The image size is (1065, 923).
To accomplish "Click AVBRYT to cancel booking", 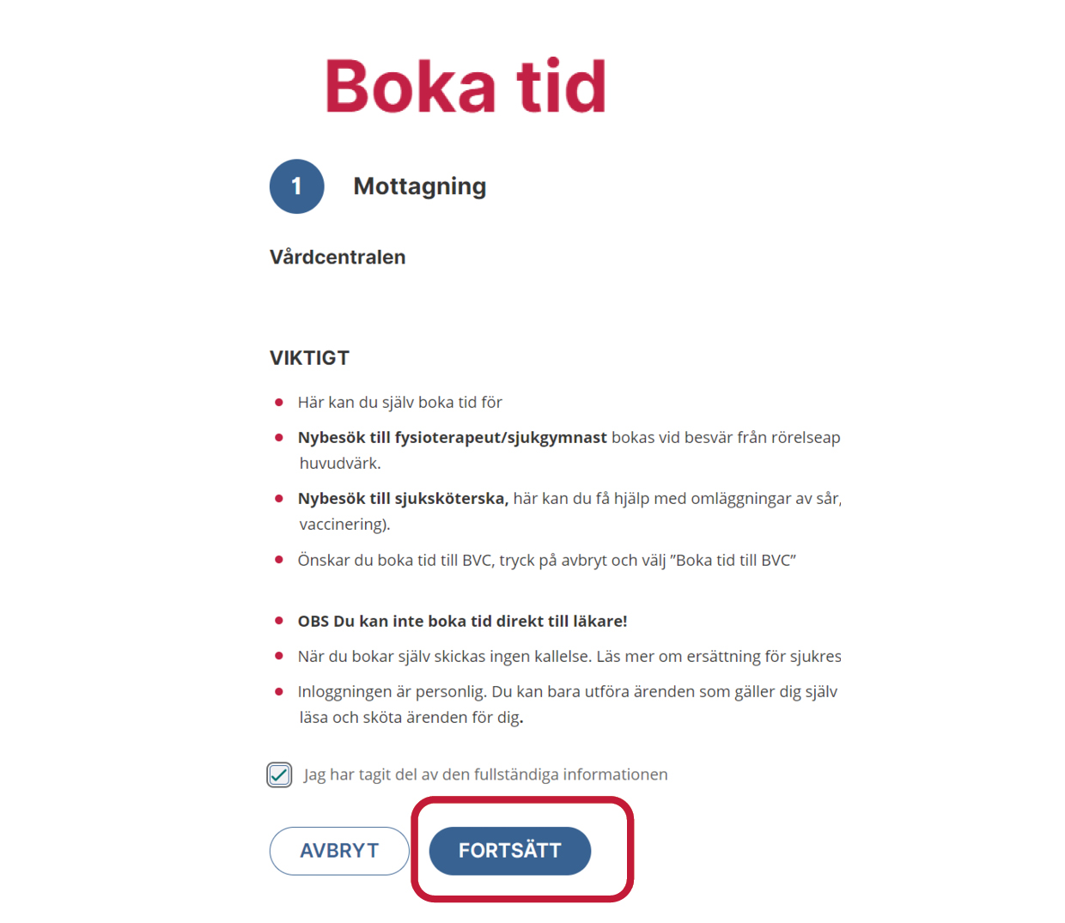I will (339, 850).
